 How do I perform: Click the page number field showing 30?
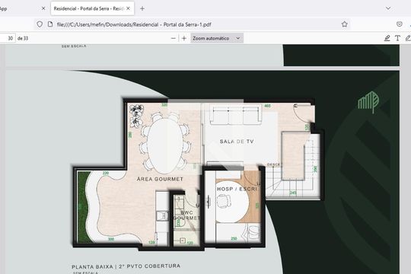coord(8,38)
